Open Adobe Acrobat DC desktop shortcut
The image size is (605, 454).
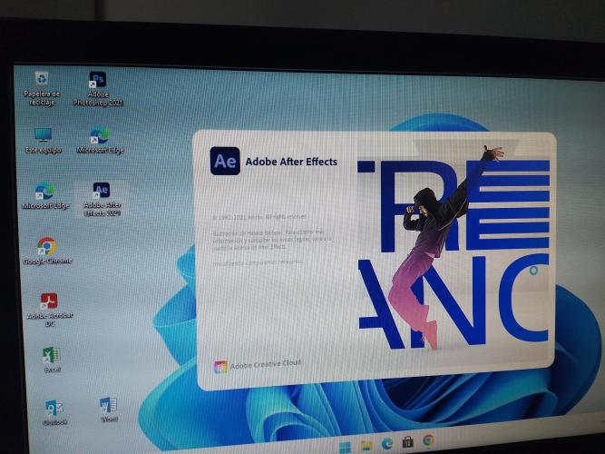[49, 310]
